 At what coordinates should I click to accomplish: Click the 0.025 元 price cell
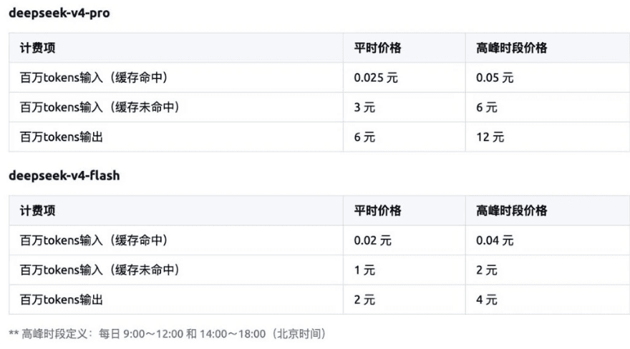point(376,77)
